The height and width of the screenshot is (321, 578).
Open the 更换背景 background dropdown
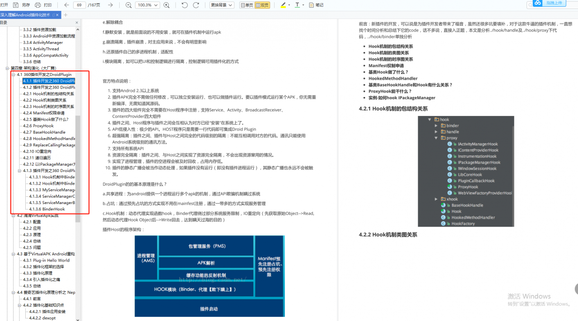pos(222,5)
